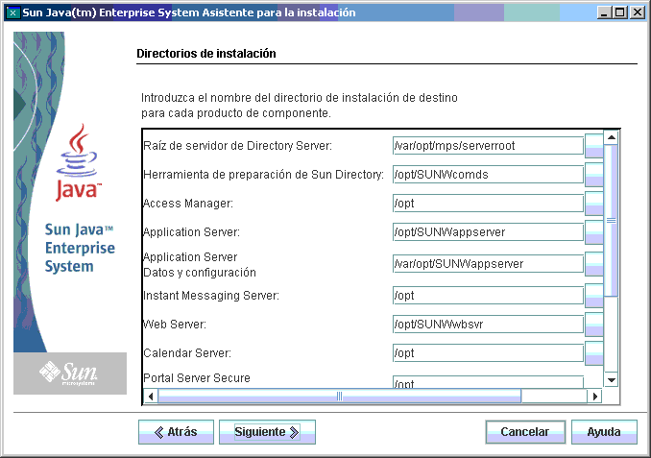The width and height of the screenshot is (651, 458).
Task: Browse for the Application Server directory
Action: [x=594, y=231]
